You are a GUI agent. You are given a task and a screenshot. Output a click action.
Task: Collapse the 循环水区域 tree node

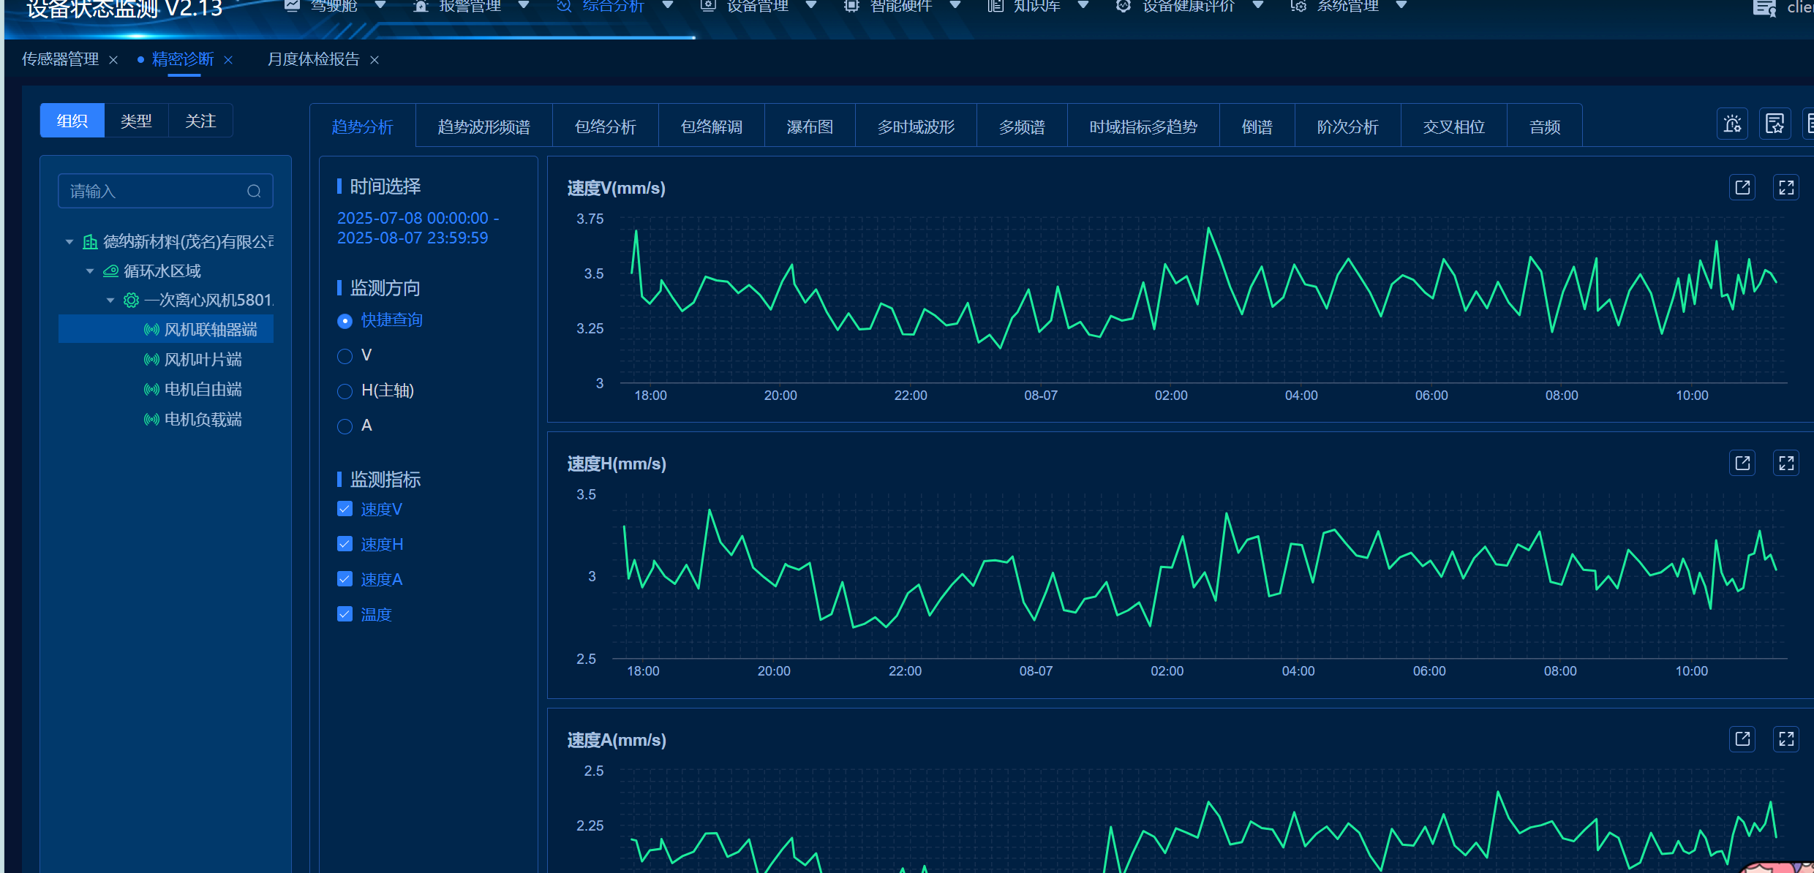click(90, 271)
